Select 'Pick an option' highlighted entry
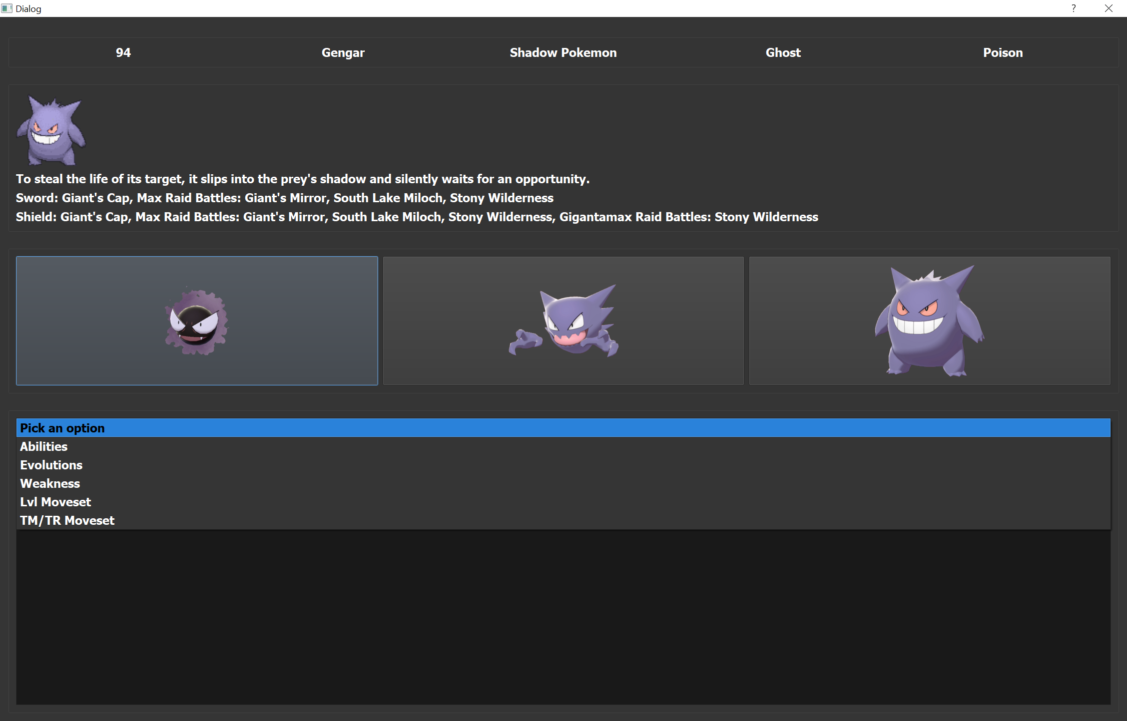Viewport: 1127px width, 721px height. coord(62,428)
